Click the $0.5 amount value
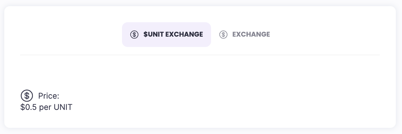Viewport: 402px width, 134px height. [x=29, y=107]
